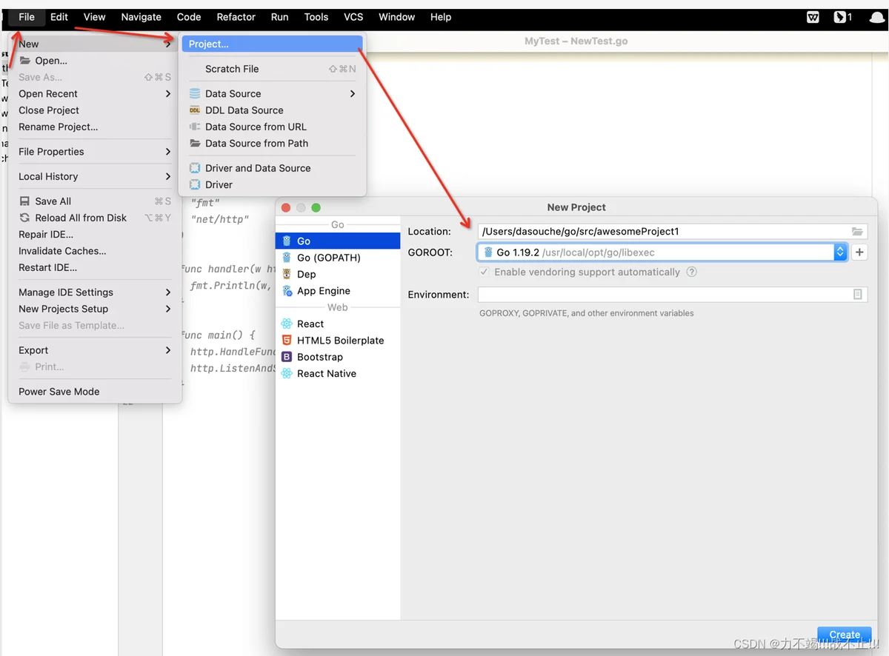889x656 pixels.
Task: Select the Go (GOPATH) project type row
Action: coord(338,258)
